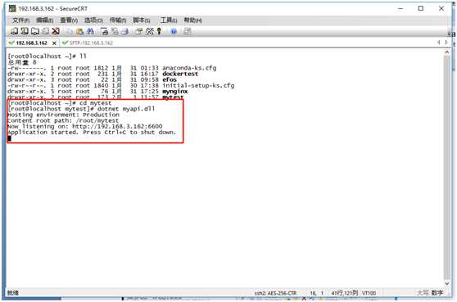Click the Connect in Tab icon

click(x=35, y=31)
